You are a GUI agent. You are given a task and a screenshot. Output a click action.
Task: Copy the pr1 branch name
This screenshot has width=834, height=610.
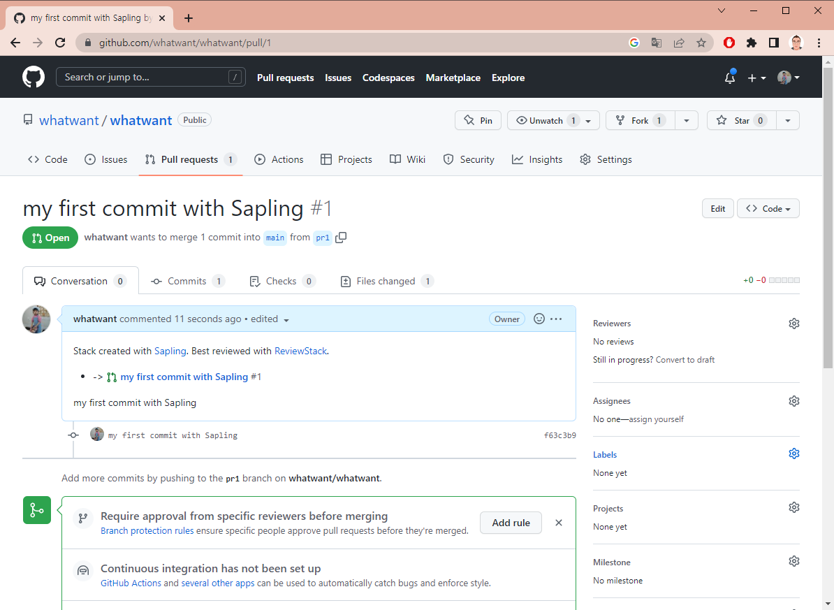(x=341, y=238)
